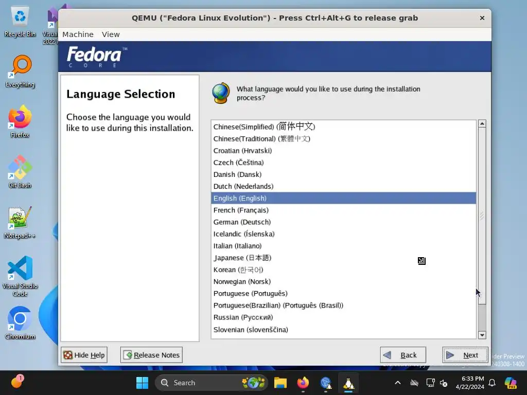527x395 pixels.
Task: Open the Git Bash desktop shortcut
Action: tap(20, 172)
